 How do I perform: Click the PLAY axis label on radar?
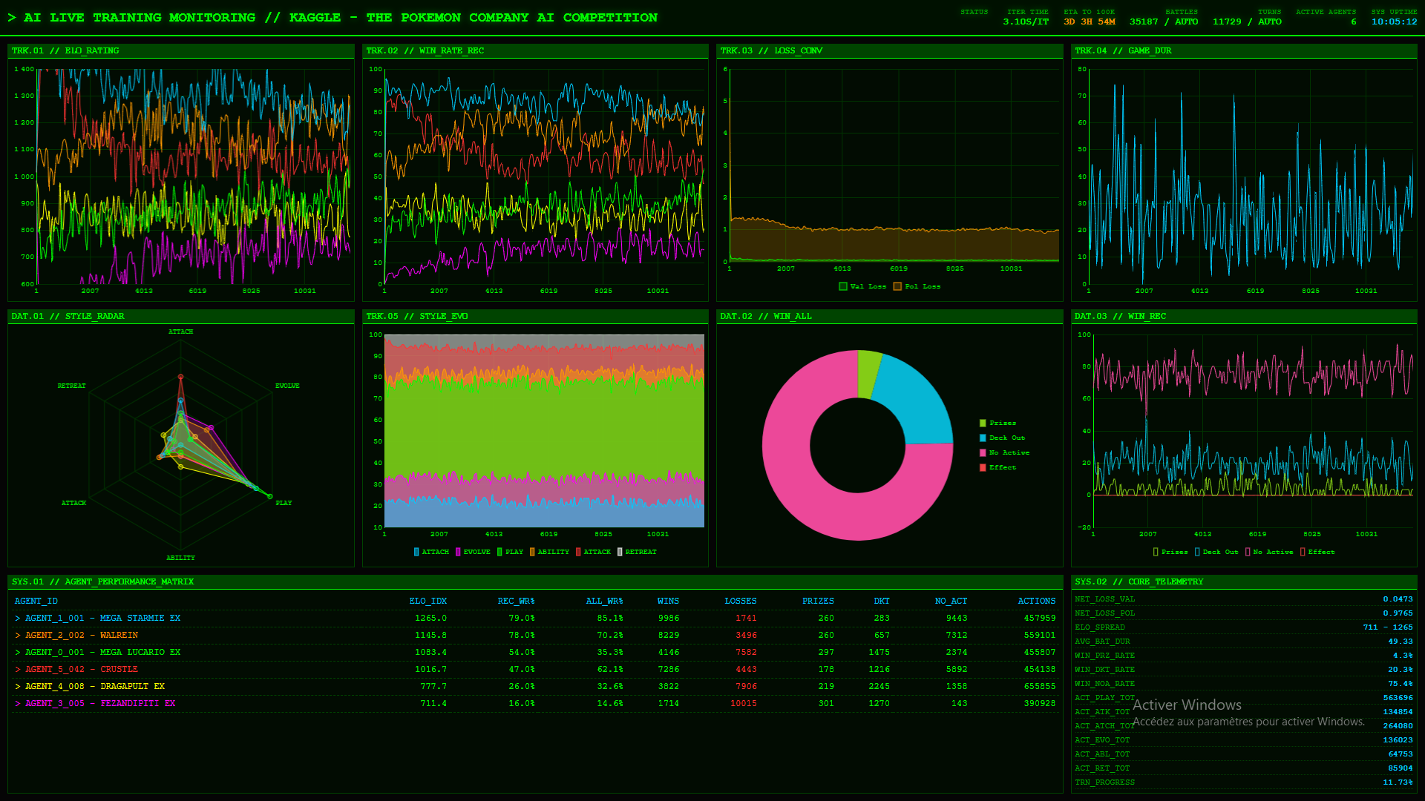point(284,503)
